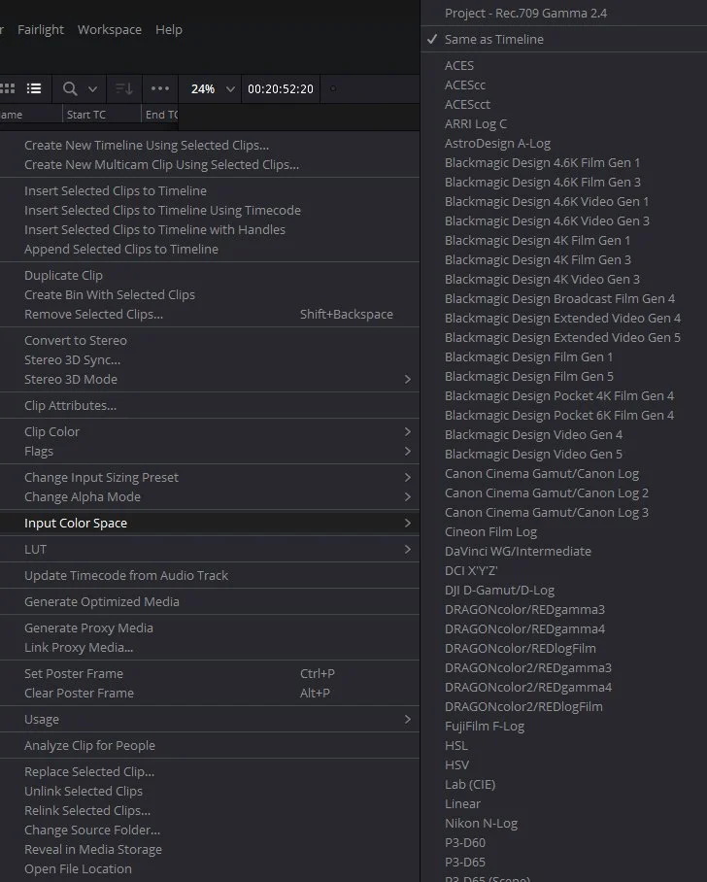The image size is (707, 882).
Task: Open the Help menu
Action: coord(169,29)
